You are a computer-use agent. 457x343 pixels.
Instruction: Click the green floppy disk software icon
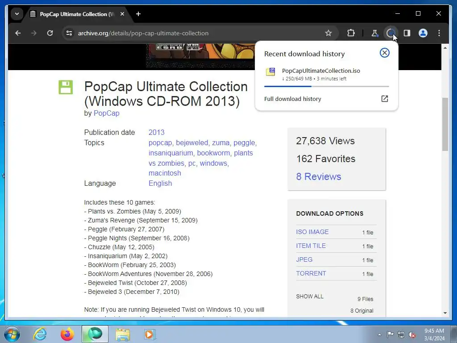(x=66, y=87)
